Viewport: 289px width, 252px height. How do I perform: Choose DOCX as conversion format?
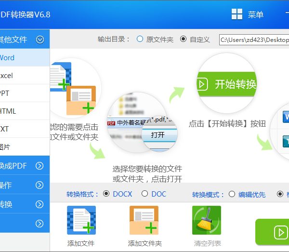[106, 194]
